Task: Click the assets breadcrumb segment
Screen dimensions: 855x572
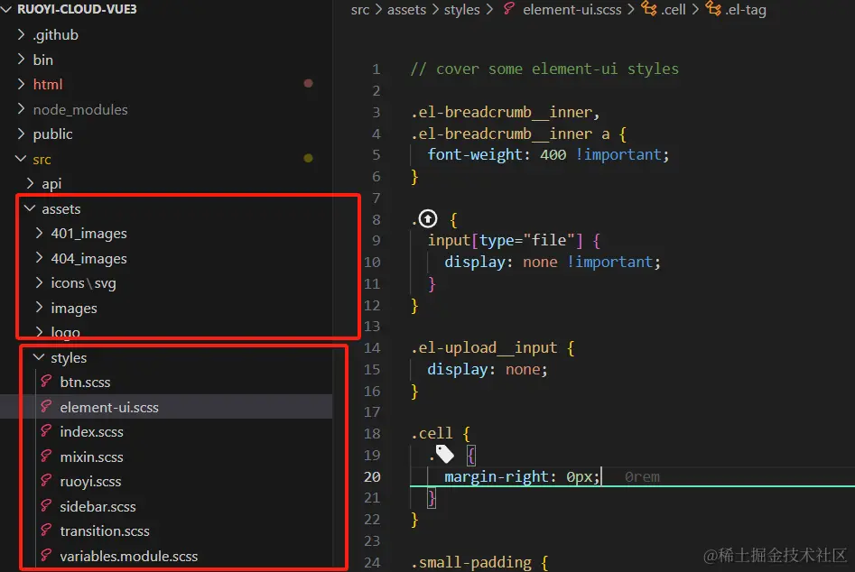Action: pyautogui.click(x=407, y=10)
